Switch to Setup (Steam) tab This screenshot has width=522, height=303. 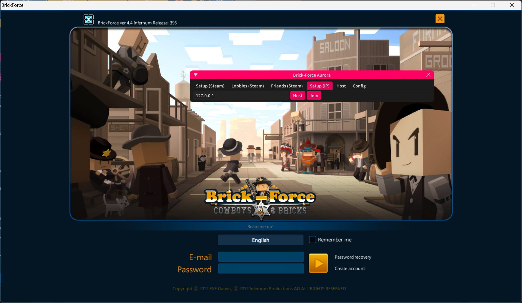click(210, 86)
